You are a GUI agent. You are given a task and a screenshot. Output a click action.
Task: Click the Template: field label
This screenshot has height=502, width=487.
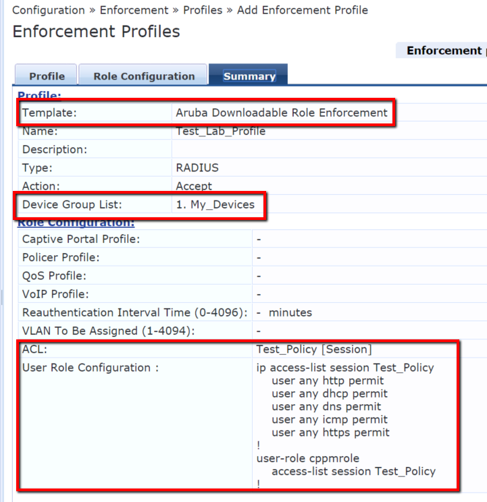49,113
